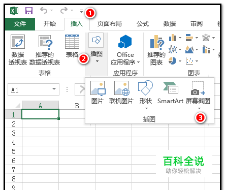Open the 审阅 tab
Screen dimensions: 225x190
coord(197,24)
